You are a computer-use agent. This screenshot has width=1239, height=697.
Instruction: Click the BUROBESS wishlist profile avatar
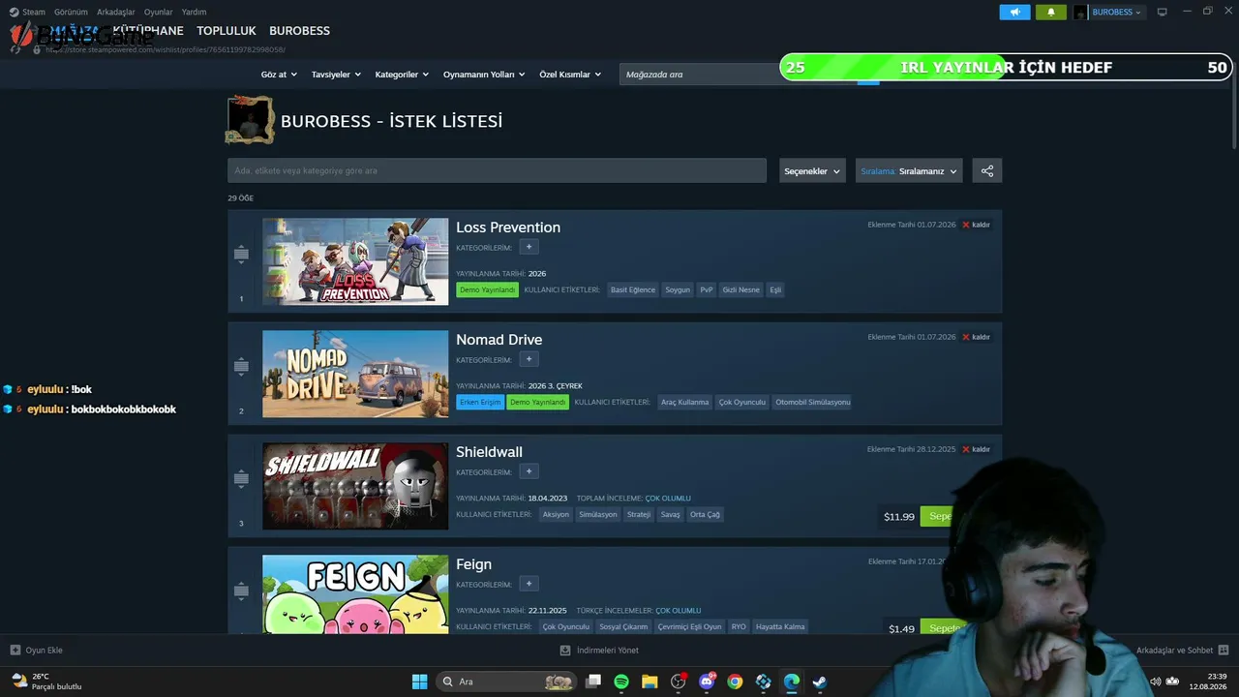(x=250, y=120)
